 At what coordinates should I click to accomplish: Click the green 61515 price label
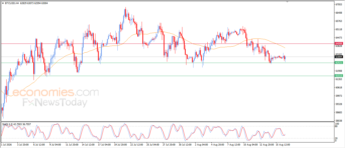(x=338, y=76)
